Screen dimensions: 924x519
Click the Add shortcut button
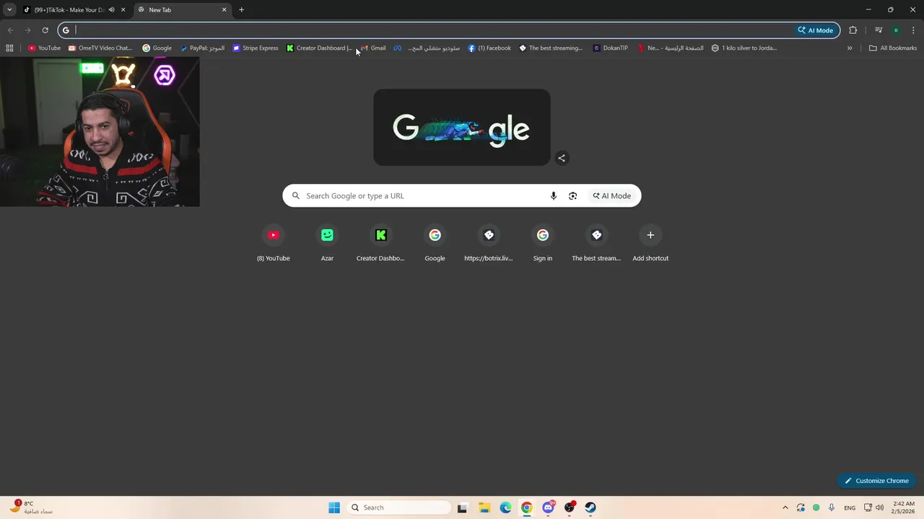tap(650, 244)
